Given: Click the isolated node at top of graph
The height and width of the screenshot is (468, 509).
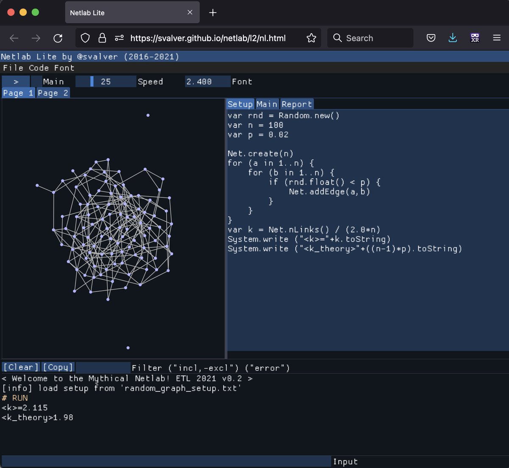Looking at the screenshot, I should 148,115.
